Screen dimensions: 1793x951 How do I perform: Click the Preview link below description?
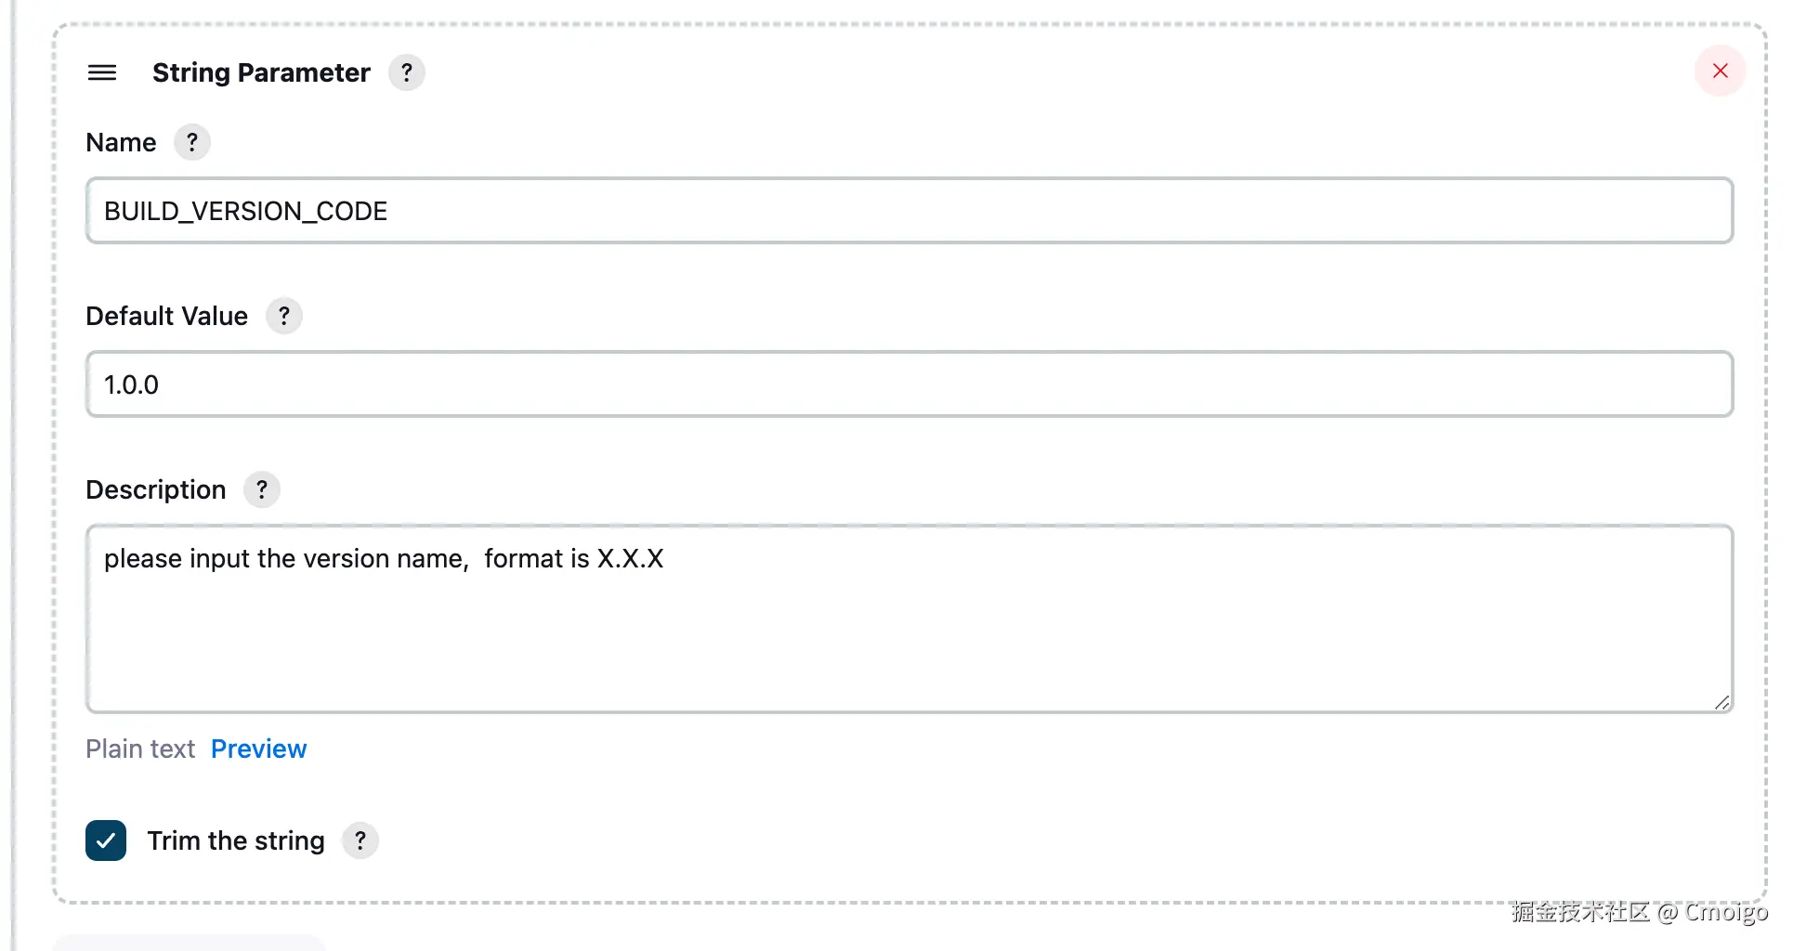(x=258, y=749)
